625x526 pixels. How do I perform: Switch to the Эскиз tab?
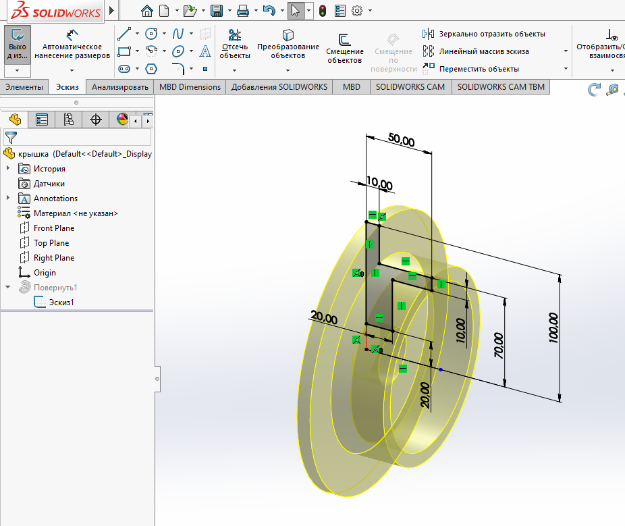coord(67,87)
